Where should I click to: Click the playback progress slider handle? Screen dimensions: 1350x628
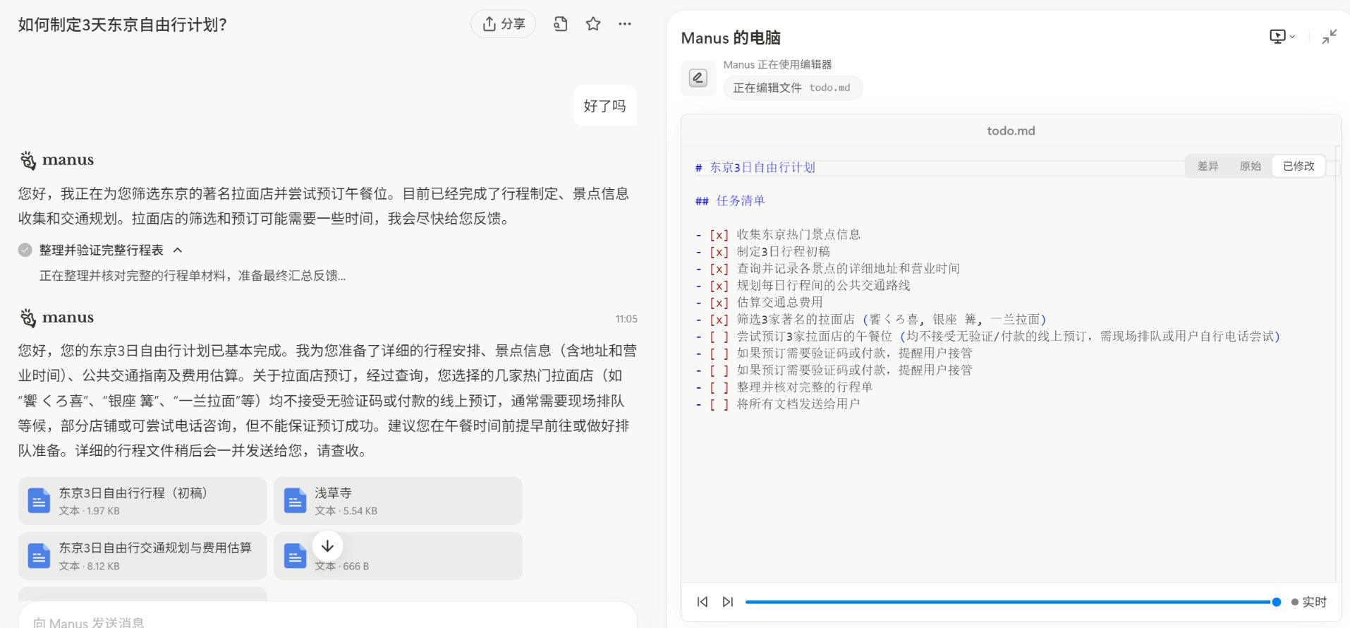[x=1276, y=602]
